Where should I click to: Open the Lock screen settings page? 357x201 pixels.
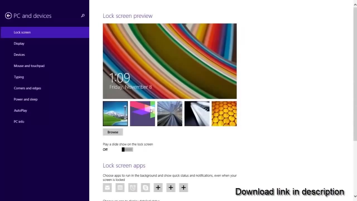[45, 32]
